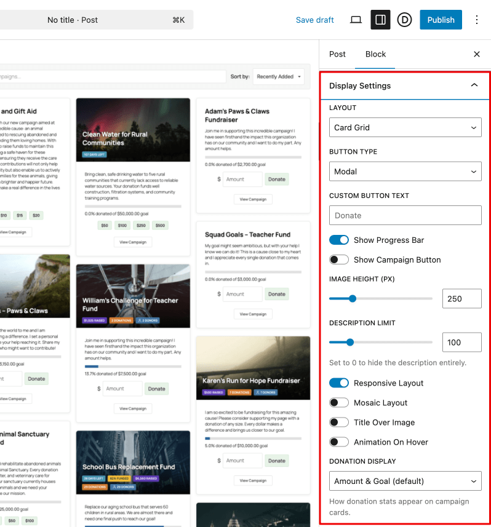Enable Title Over Image toggle
491x527 pixels.
339,422
